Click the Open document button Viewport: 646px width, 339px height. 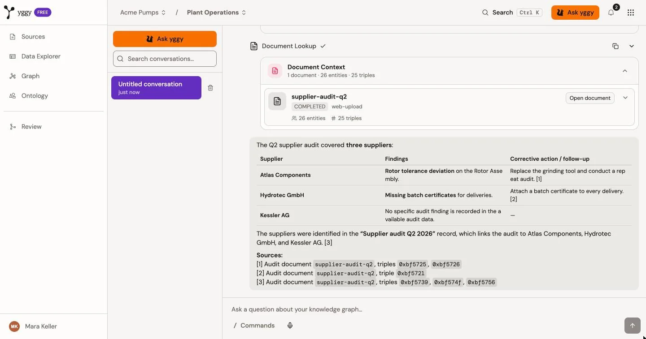pyautogui.click(x=590, y=98)
